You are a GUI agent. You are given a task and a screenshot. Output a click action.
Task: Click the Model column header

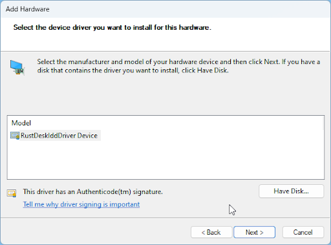click(21, 123)
